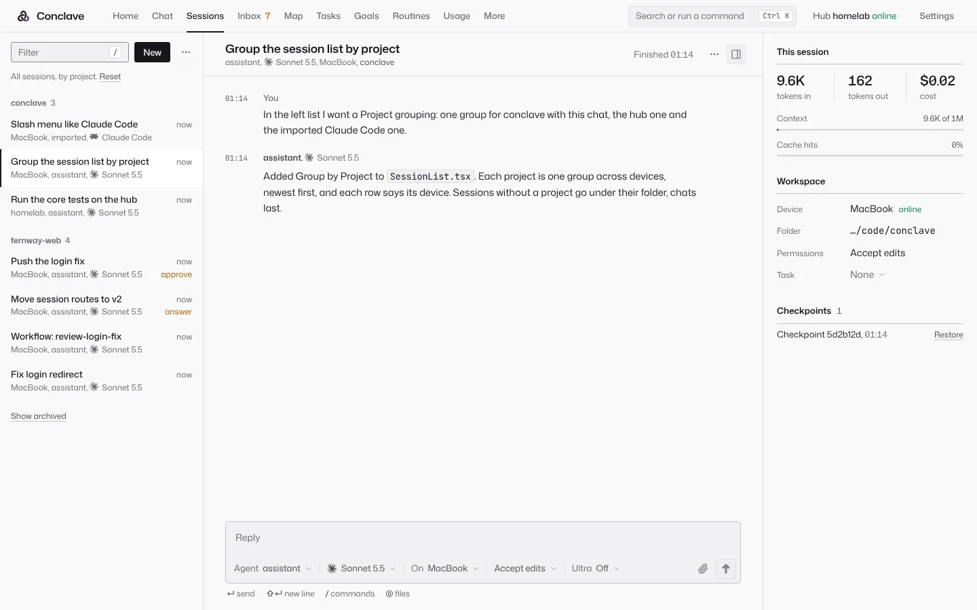Open the Usage tab
This screenshot has width=977, height=610.
click(457, 16)
